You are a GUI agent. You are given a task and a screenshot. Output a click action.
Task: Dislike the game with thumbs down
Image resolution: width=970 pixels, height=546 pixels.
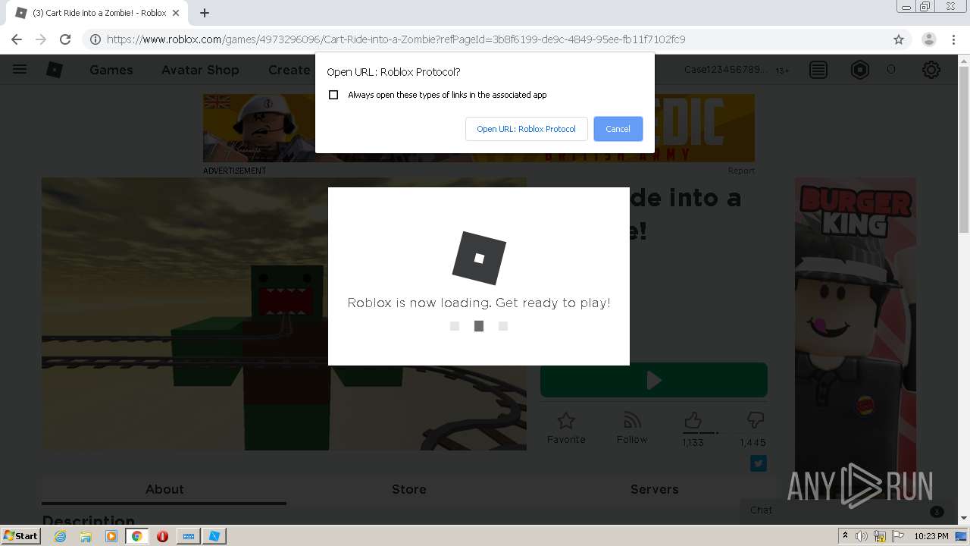755,421
